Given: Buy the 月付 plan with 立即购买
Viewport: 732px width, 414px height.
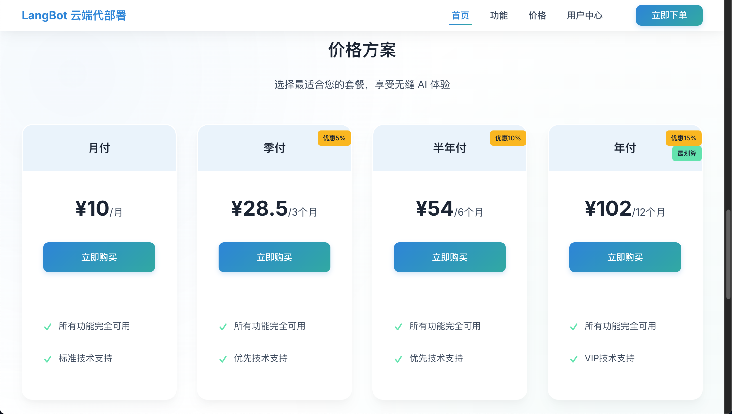Looking at the screenshot, I should point(99,257).
